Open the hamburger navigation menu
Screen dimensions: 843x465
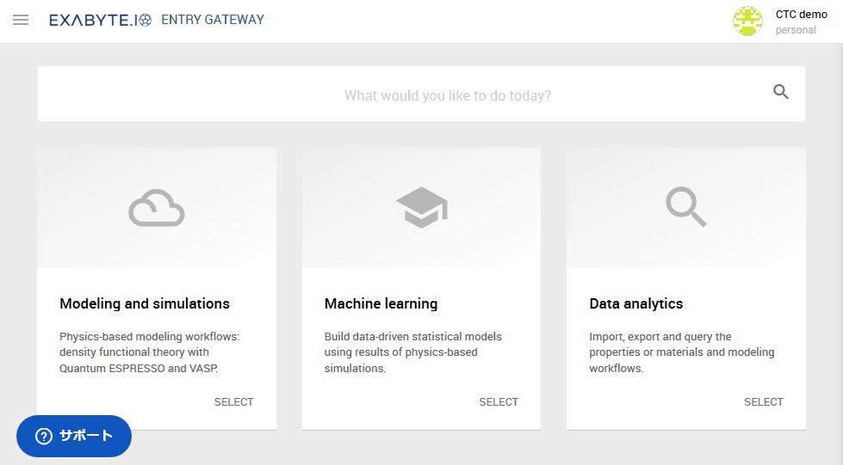click(21, 21)
